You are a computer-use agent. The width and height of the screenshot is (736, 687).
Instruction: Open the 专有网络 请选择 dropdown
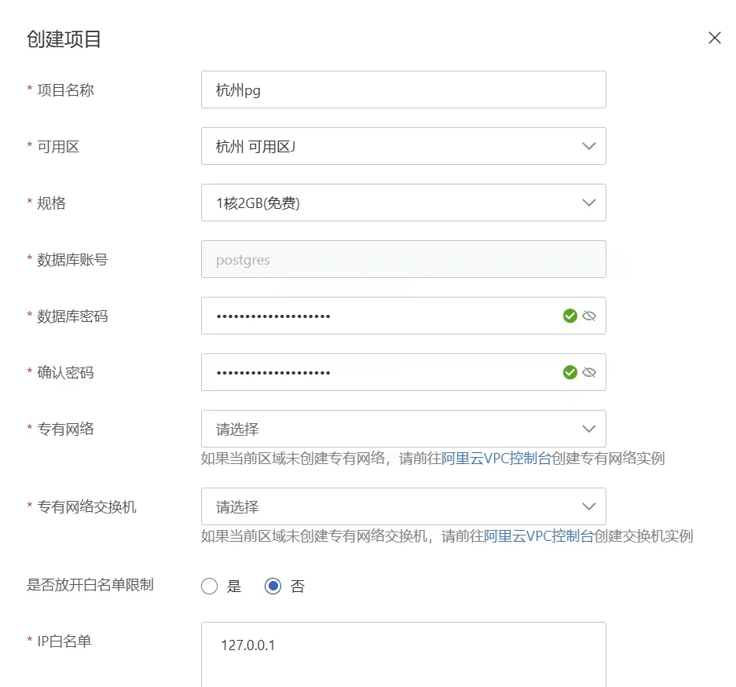pos(404,429)
